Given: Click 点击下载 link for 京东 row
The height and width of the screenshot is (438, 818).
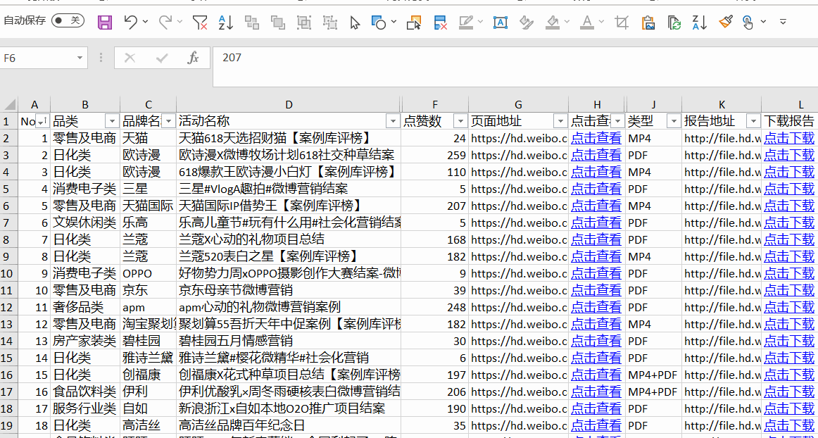Looking at the screenshot, I should pos(789,290).
